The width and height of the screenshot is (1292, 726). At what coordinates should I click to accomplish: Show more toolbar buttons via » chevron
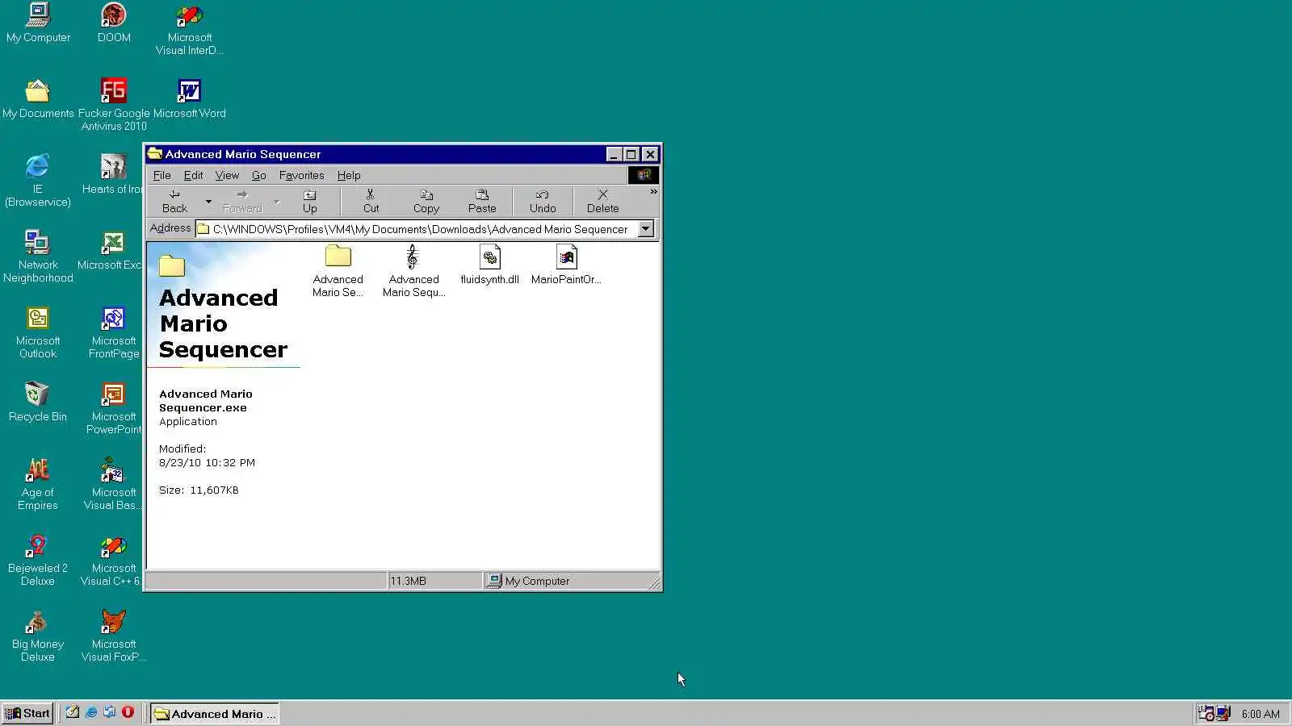click(653, 192)
